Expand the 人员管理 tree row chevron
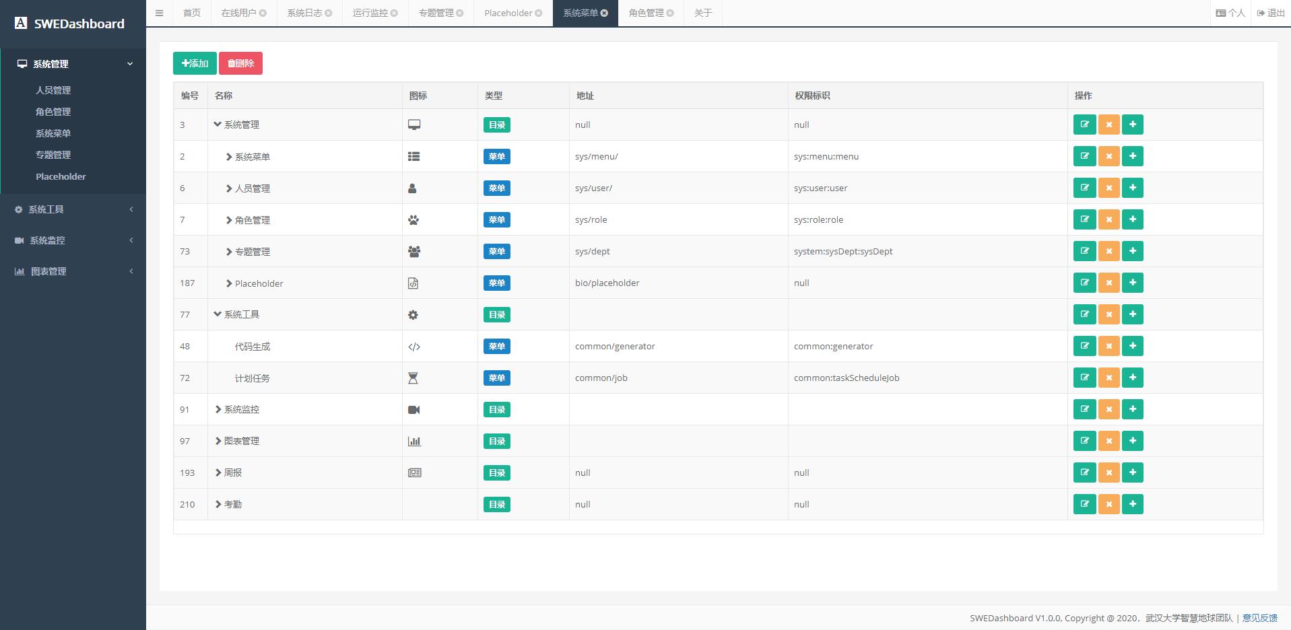This screenshot has height=630, width=1291. click(x=229, y=188)
